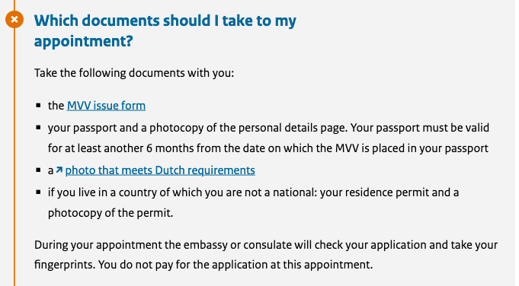Click the "fingerprints. You do not pay" line
519x286 pixels.
[203, 265]
